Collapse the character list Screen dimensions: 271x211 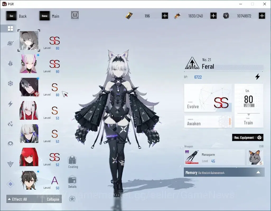[x=52, y=199]
